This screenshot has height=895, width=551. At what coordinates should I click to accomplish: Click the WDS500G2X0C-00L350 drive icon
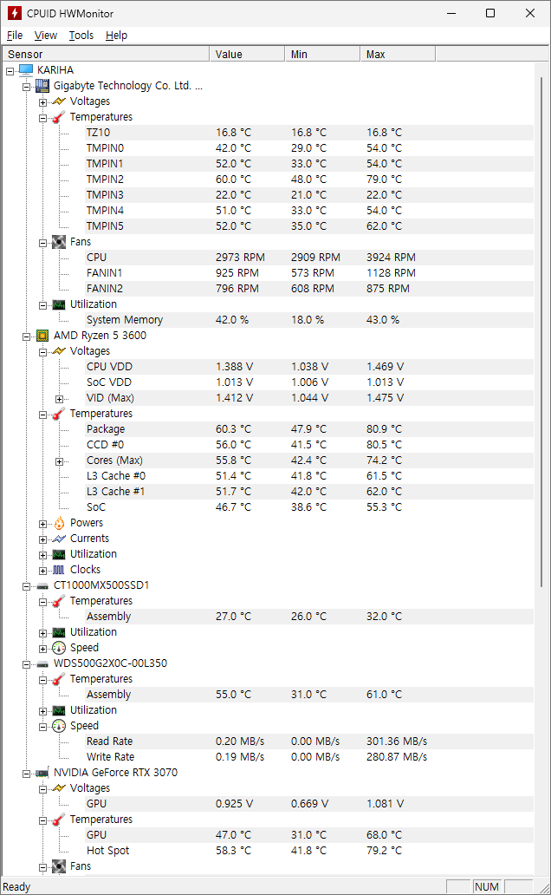(42, 663)
